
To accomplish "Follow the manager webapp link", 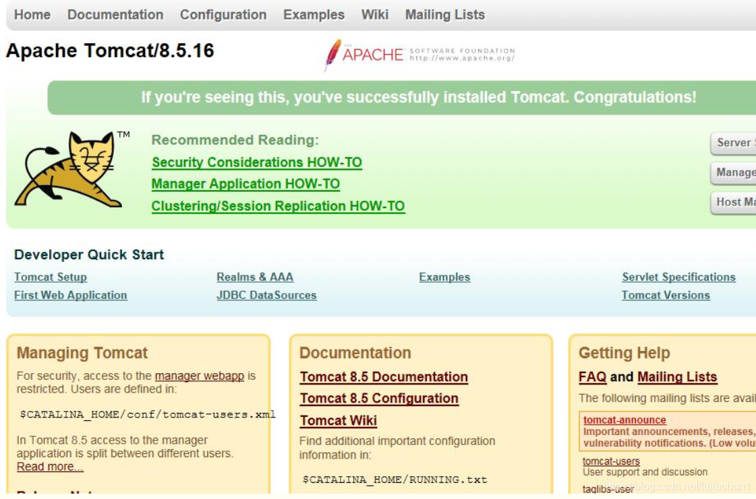I will pos(200,376).
